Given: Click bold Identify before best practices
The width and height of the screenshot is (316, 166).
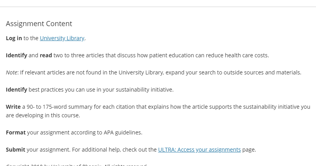Looking at the screenshot, I should [16, 90].
